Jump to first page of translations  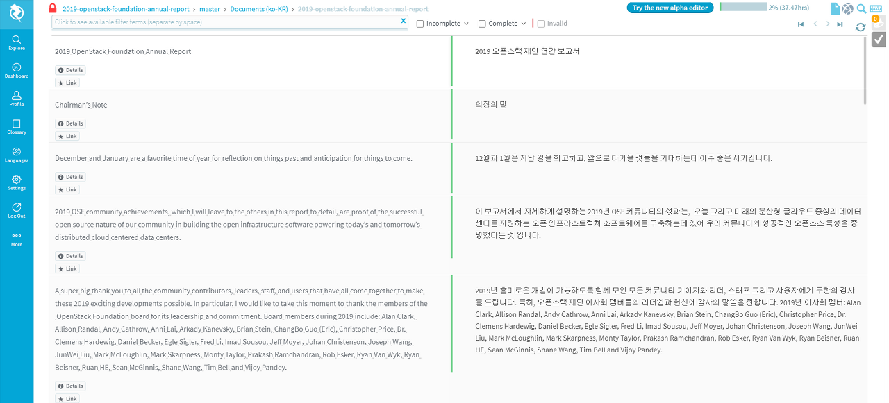[x=801, y=24]
